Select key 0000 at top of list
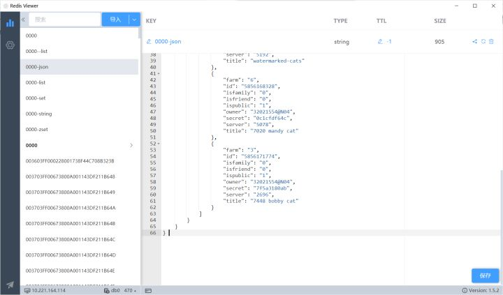503x295 pixels. coord(79,36)
